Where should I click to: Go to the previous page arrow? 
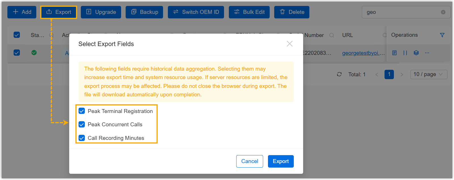pyautogui.click(x=377, y=75)
